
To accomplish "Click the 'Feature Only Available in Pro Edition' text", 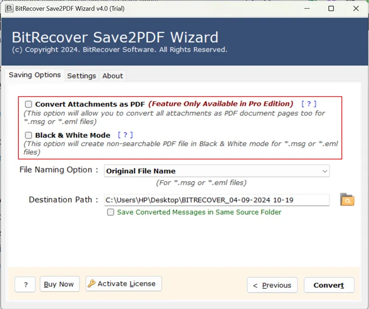I will (221, 104).
